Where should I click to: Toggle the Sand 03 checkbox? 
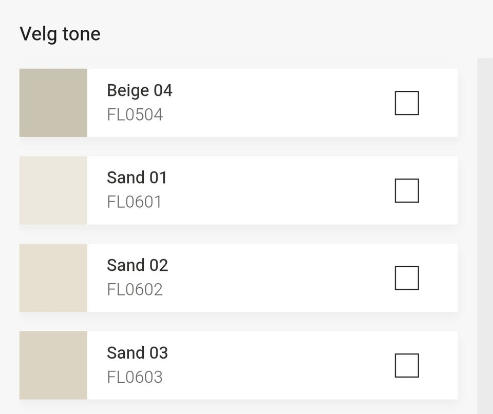click(x=407, y=366)
